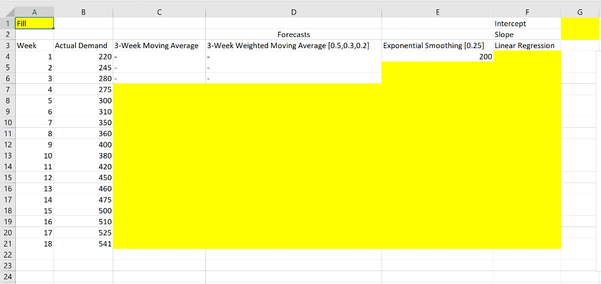The height and width of the screenshot is (284, 601).
Task: Select the actual demand value 460
Action: (x=83, y=188)
